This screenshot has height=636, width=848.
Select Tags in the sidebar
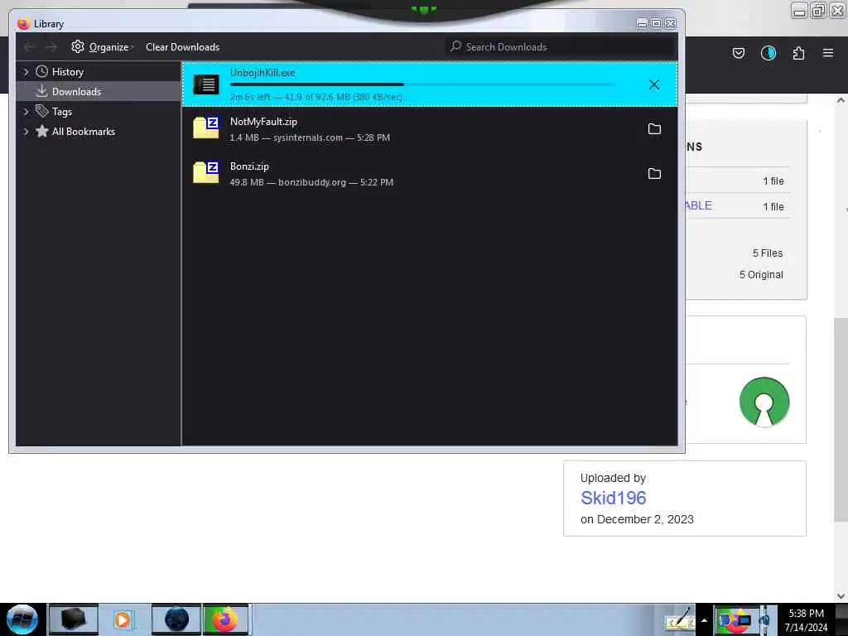pyautogui.click(x=61, y=112)
